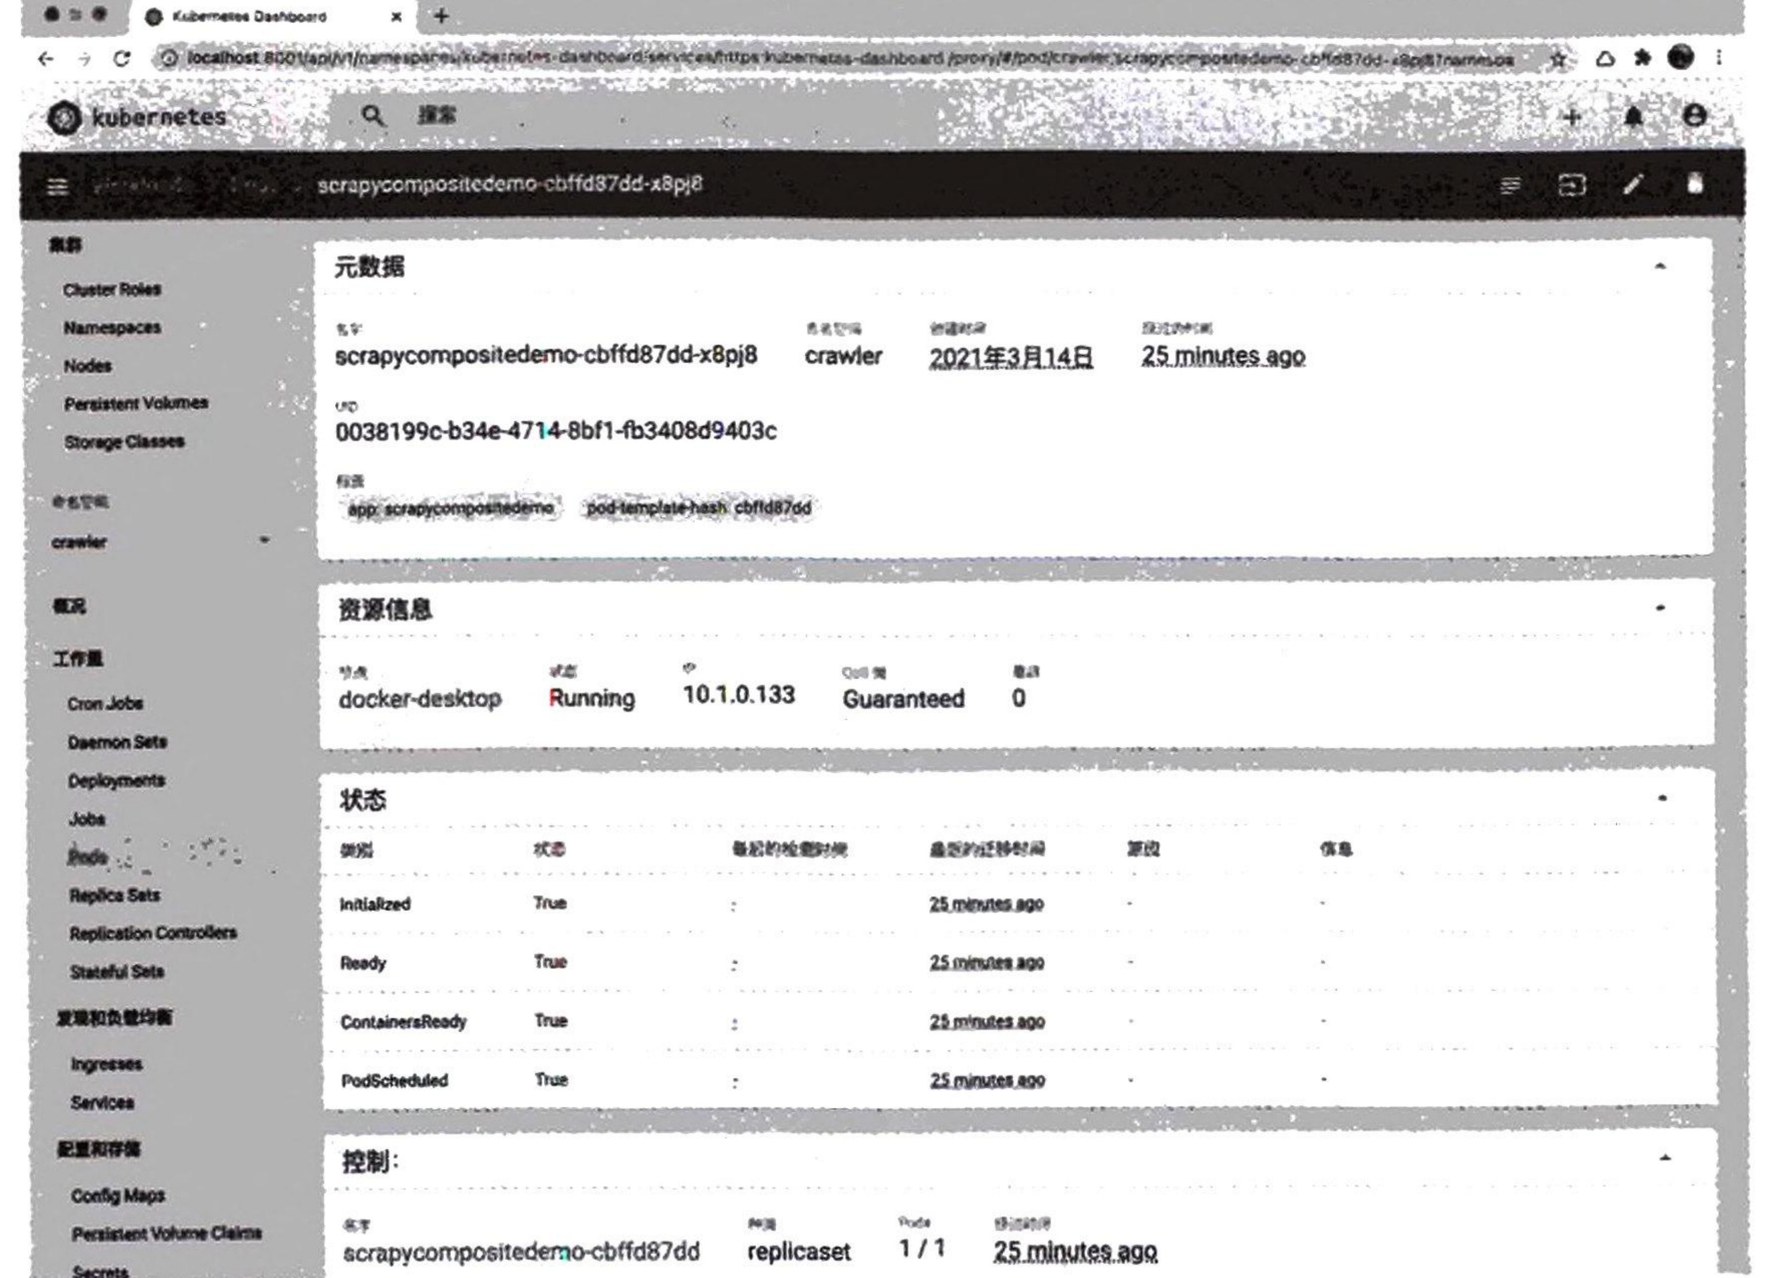Open a new browser tab
The image size is (1773, 1278).
(441, 15)
